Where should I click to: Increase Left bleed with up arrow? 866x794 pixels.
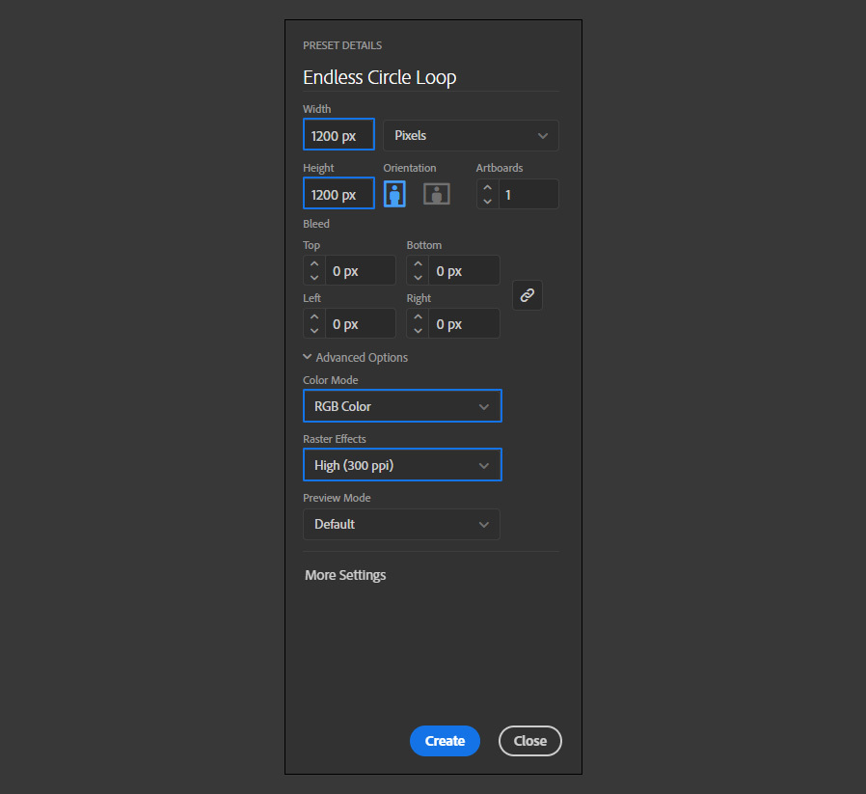pos(314,316)
